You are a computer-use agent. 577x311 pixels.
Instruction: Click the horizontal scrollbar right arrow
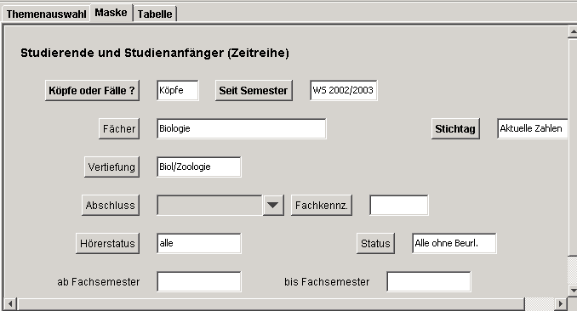[561, 303]
